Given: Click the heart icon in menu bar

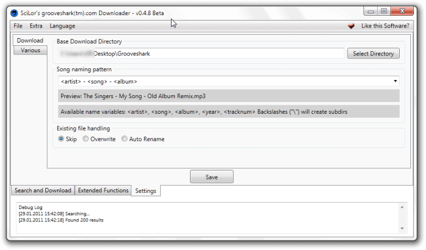Looking at the screenshot, I should (x=351, y=26).
